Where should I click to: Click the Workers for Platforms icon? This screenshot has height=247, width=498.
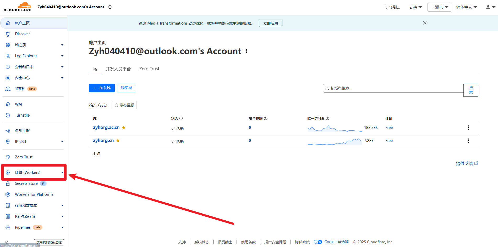point(8,194)
